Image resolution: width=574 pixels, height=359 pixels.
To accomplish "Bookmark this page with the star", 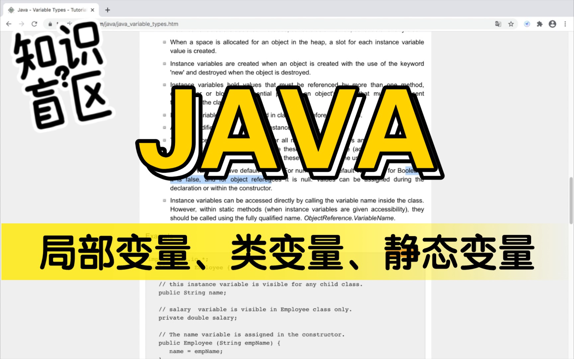I will click(x=511, y=24).
